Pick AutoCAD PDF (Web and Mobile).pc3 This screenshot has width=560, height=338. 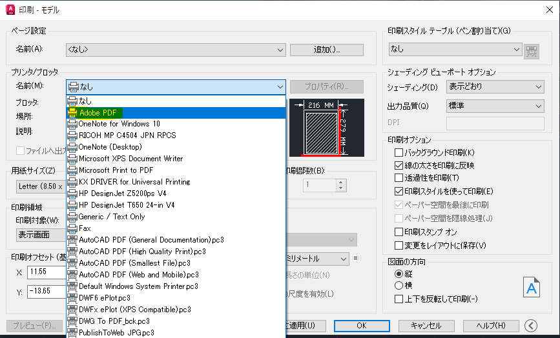(x=176, y=275)
